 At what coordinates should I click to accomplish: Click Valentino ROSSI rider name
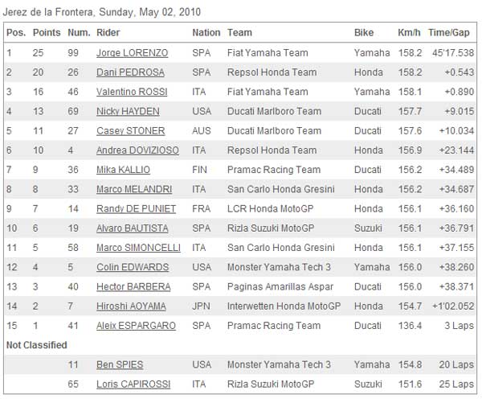132,92
